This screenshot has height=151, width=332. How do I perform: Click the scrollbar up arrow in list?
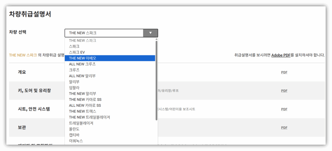pos(157,39)
